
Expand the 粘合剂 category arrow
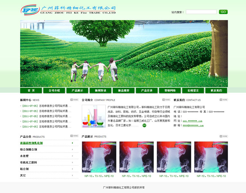(72, 169)
